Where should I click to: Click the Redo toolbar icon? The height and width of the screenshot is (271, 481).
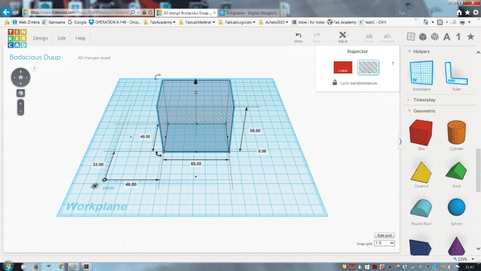coord(316,37)
